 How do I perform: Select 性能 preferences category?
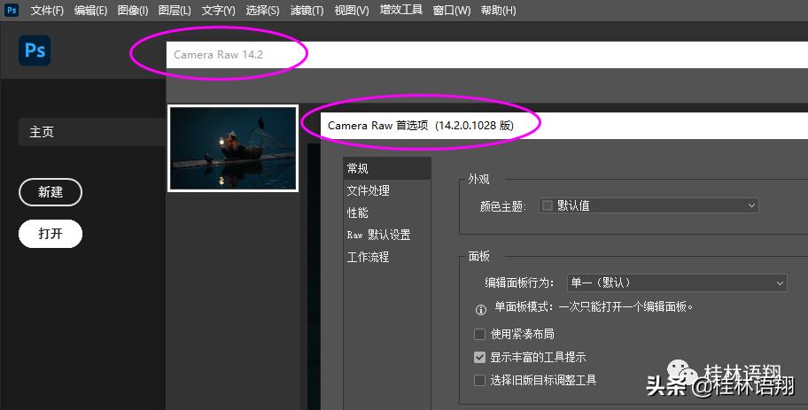[x=387, y=213]
